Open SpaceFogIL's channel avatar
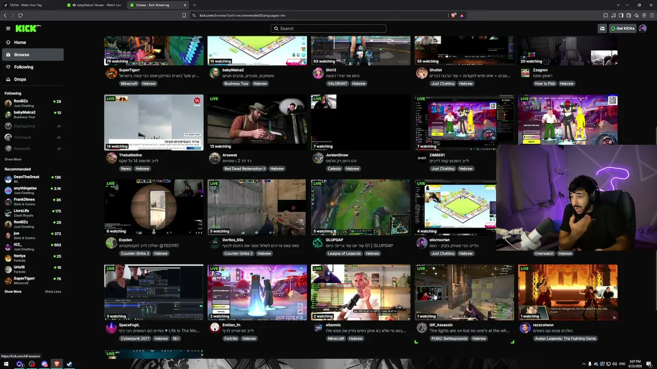The image size is (657, 369). click(x=111, y=328)
